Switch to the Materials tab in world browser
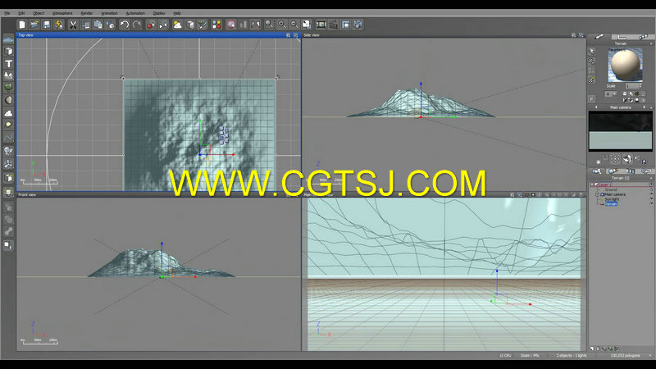Screen dimensions: 656x369 (613, 171)
